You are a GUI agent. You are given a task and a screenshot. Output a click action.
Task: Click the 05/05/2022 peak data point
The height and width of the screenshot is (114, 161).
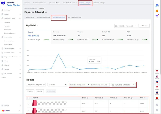58,54
